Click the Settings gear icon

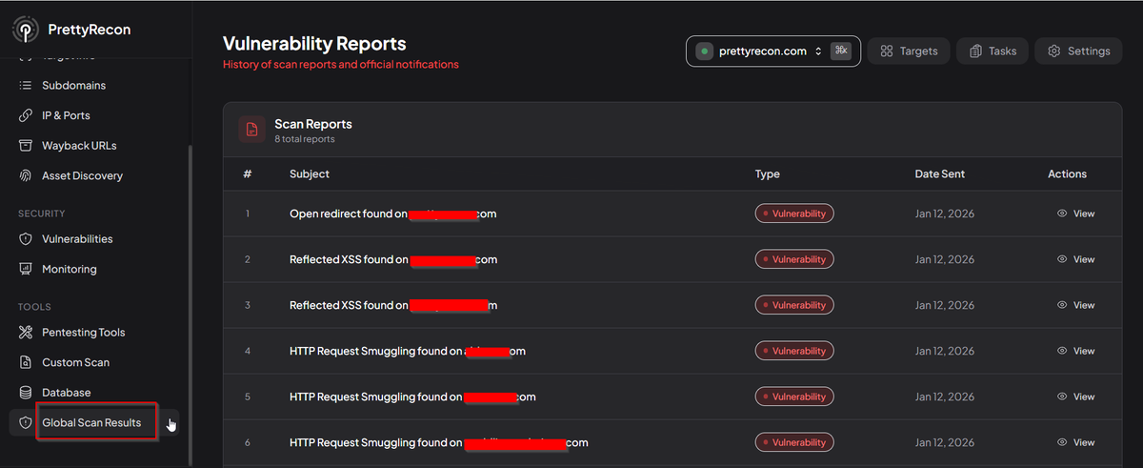point(1054,51)
